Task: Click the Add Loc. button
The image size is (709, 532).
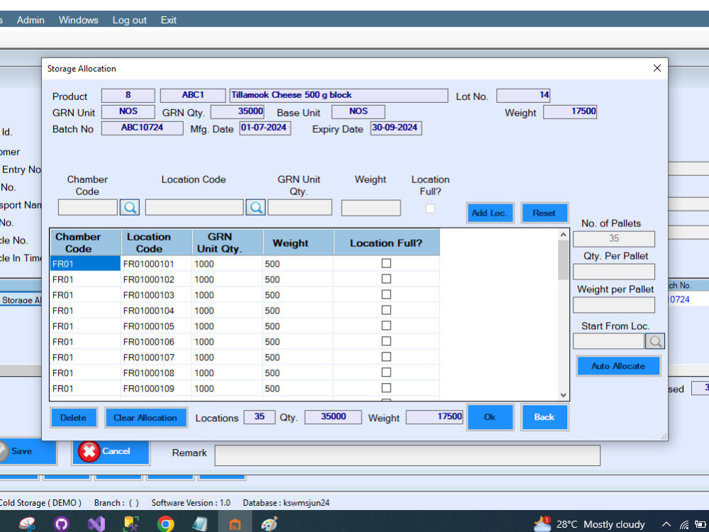Action: click(x=490, y=213)
